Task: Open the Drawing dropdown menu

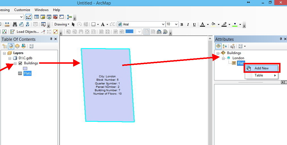Action: [62, 24]
